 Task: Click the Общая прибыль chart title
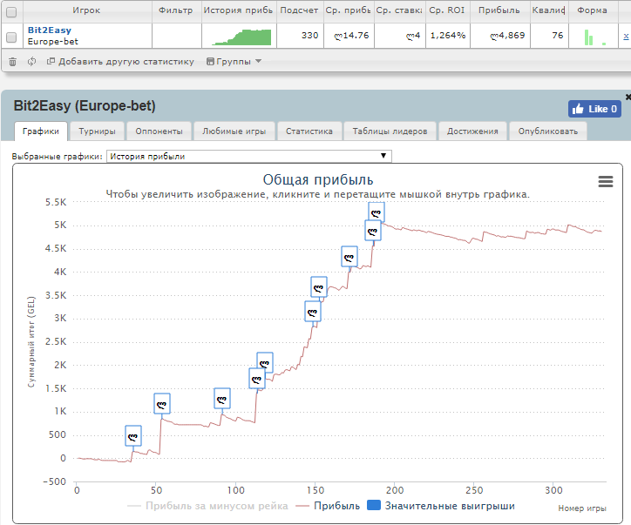318,179
